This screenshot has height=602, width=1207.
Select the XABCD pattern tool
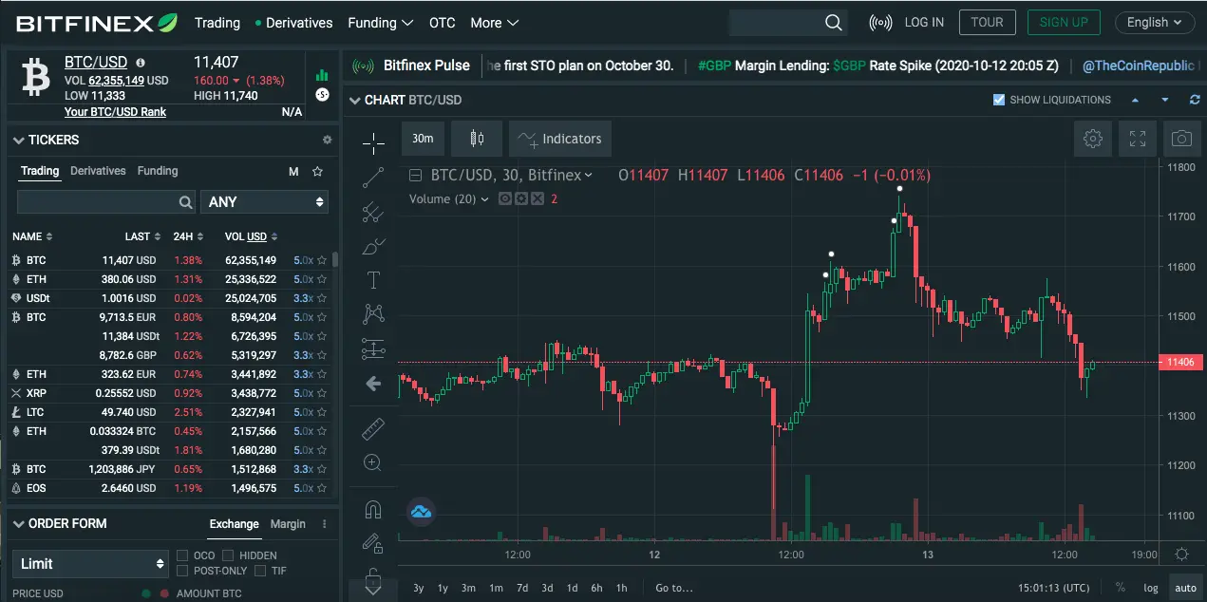373,313
